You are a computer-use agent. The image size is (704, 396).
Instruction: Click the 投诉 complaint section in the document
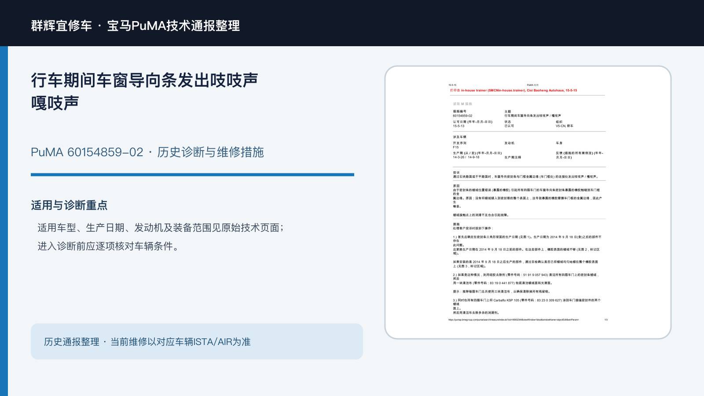526,175
